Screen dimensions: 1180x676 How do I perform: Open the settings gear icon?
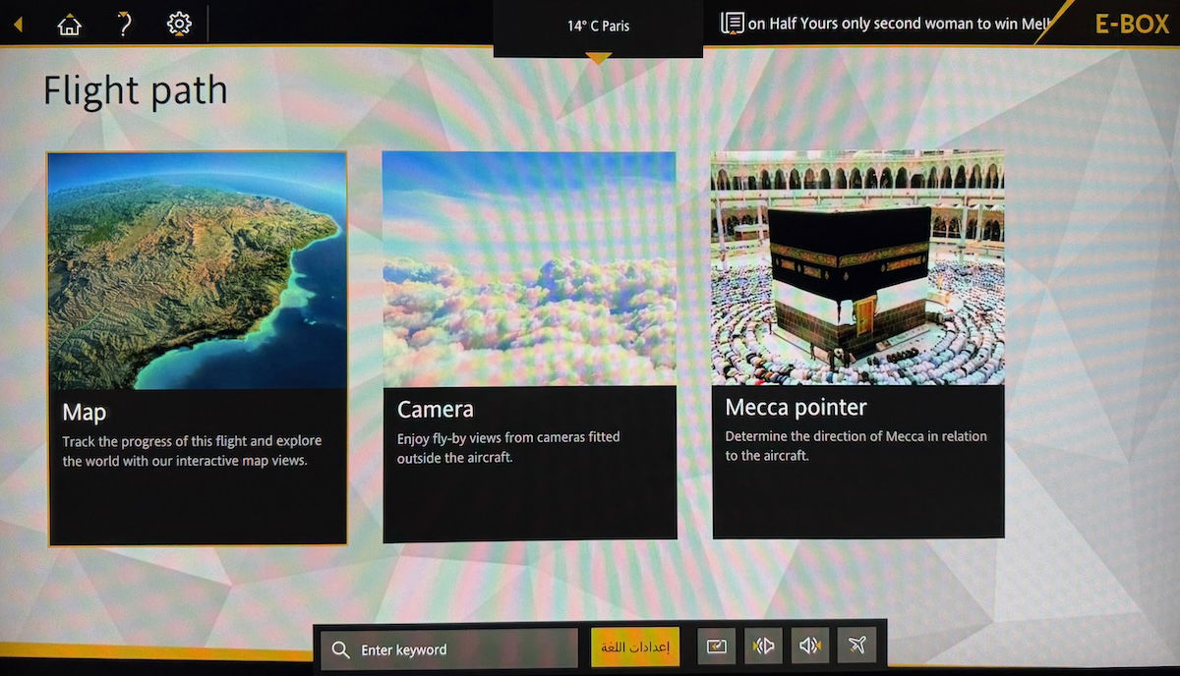pos(179,25)
